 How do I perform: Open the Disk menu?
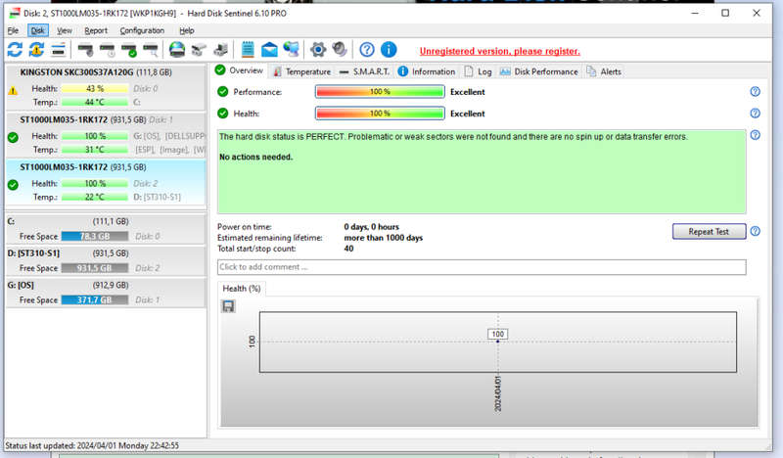tap(38, 30)
